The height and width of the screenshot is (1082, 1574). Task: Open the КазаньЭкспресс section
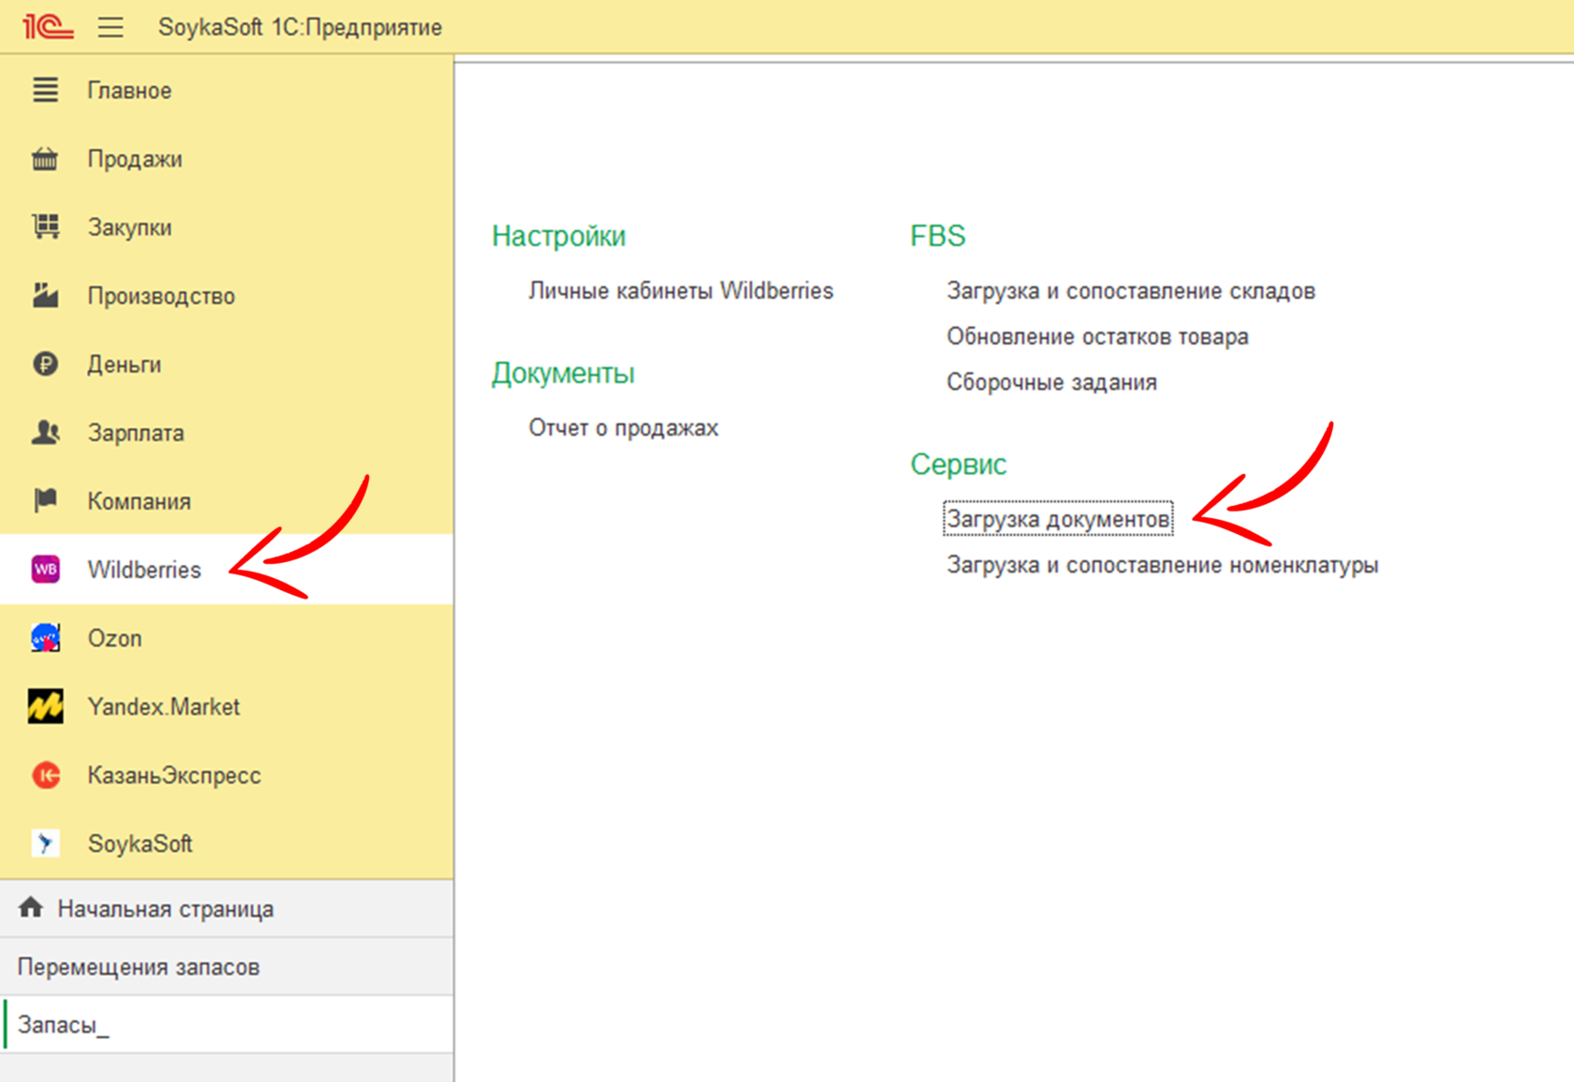(227, 775)
